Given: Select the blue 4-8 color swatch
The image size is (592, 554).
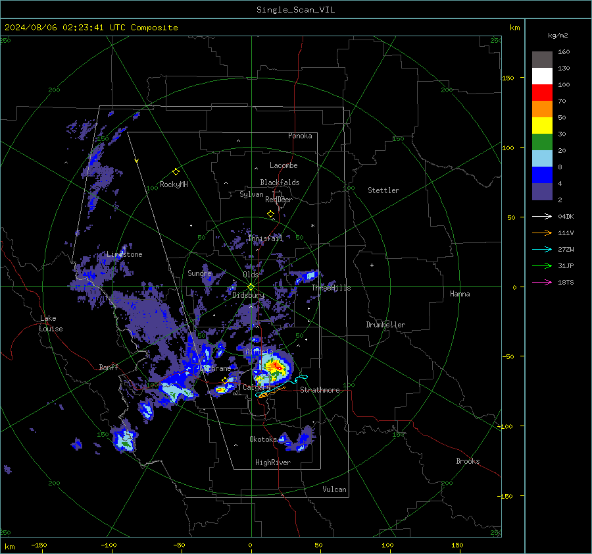Looking at the screenshot, I should pos(542,175).
